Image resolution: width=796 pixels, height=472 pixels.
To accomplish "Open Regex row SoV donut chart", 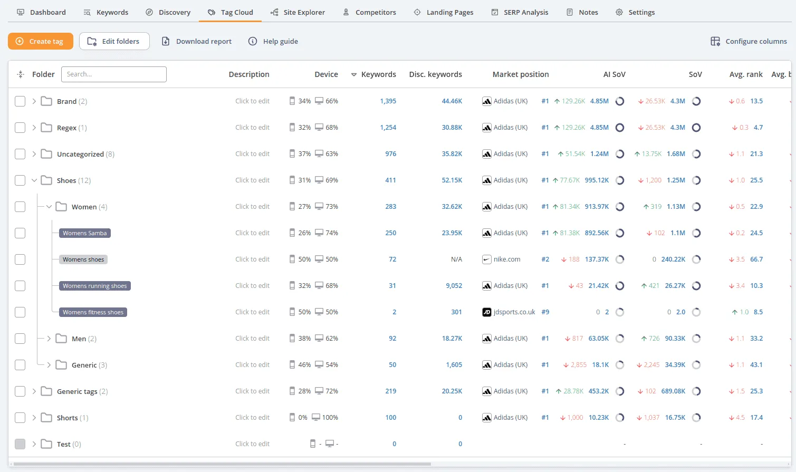I will coord(696,128).
